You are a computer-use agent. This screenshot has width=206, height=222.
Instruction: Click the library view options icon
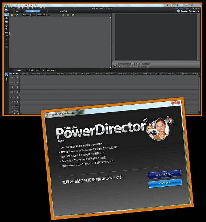tap(63, 15)
